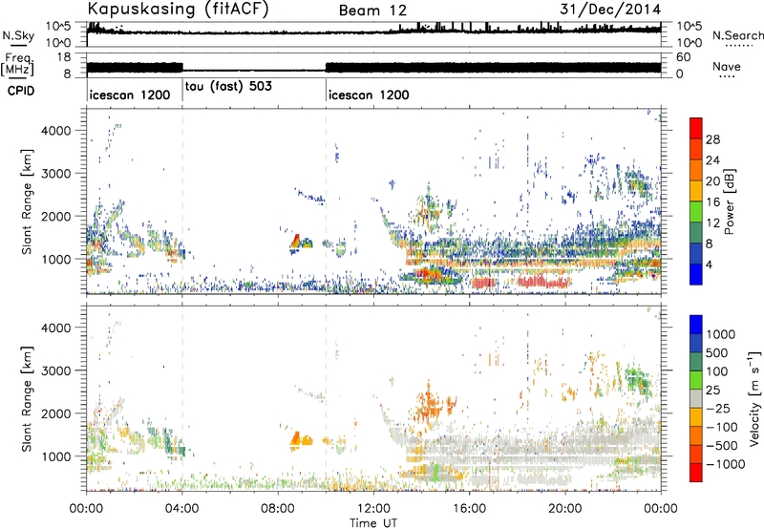The image size is (764, 529).
Task: Select the tau (fast) 503 mode label
Action: pyautogui.click(x=228, y=86)
